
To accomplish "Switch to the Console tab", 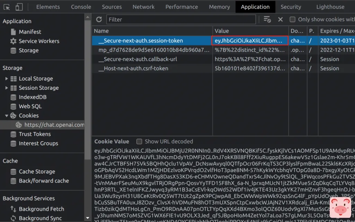I will [x=81, y=7].
